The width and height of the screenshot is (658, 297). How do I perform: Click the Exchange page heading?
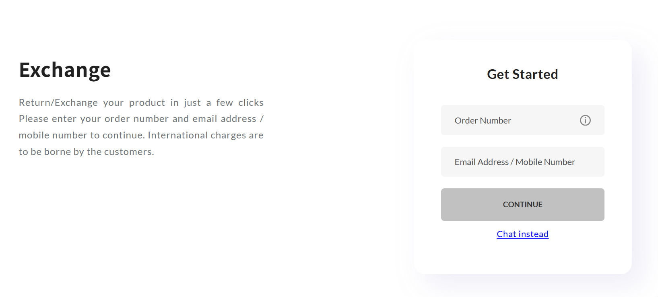tap(65, 70)
